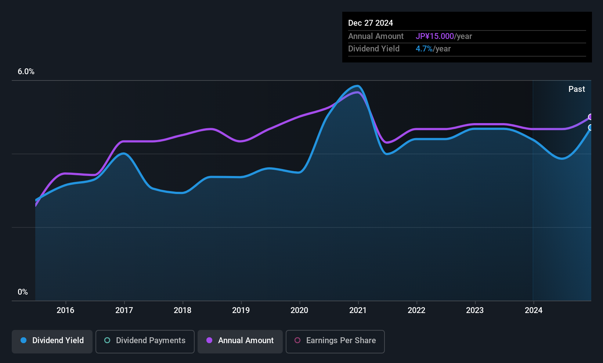The height and width of the screenshot is (363, 603).
Task: Click the 6.0% y-axis label
Action: [x=26, y=72]
